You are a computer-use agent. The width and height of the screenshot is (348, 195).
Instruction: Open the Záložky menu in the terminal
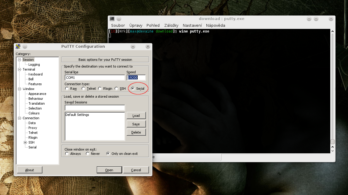click(171, 26)
